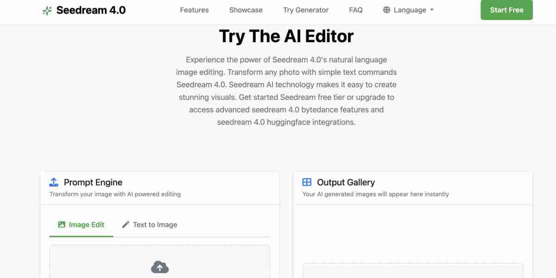
Task: Jump to Try Generator section
Action: pyautogui.click(x=306, y=10)
